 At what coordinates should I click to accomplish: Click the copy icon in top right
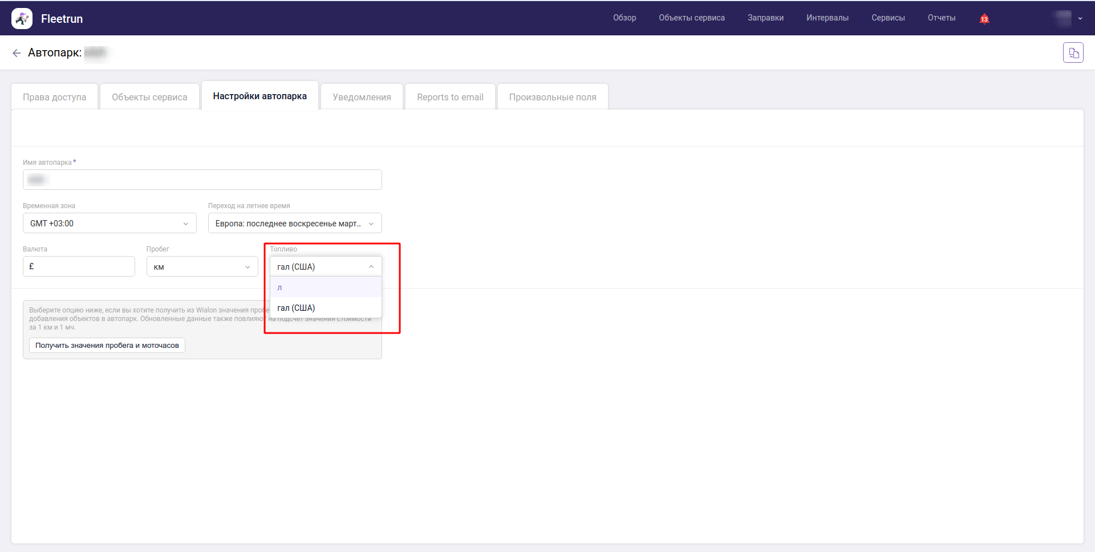point(1073,53)
